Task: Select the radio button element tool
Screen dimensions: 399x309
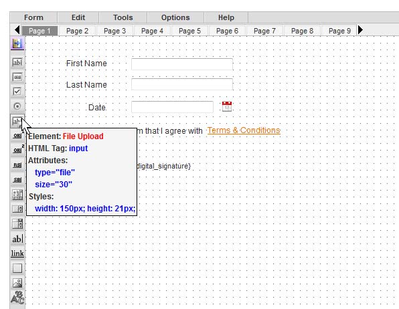Action: 17,106
